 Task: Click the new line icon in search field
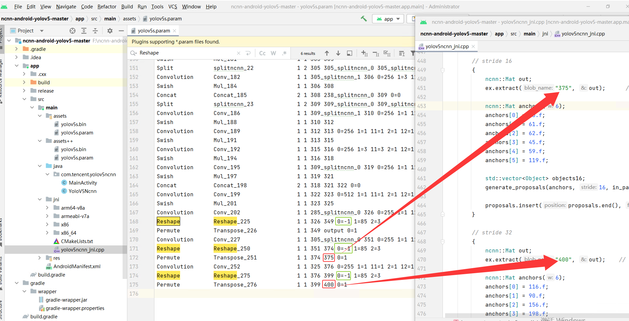tap(248, 53)
